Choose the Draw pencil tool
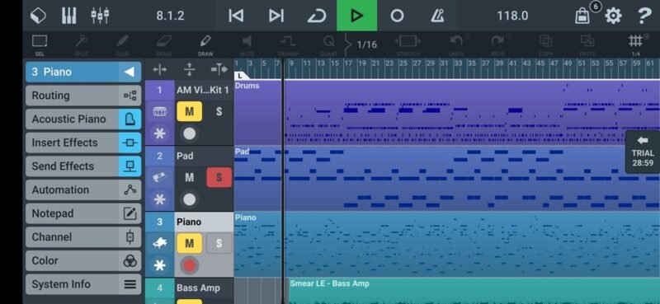Screen dimensions: 660x304 205,45
